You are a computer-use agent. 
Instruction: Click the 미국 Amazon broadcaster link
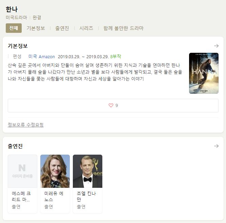pyautogui.click(x=42, y=57)
